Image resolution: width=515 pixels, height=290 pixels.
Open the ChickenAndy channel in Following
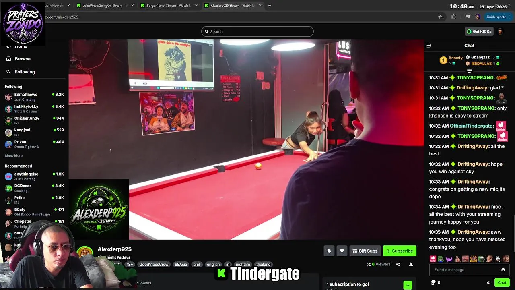coord(34,120)
